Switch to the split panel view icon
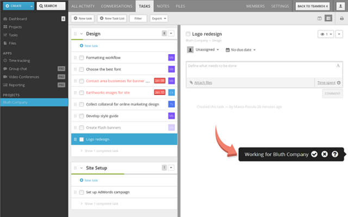Image resolution: width=348 pixels, height=217 pixels. click(319, 18)
